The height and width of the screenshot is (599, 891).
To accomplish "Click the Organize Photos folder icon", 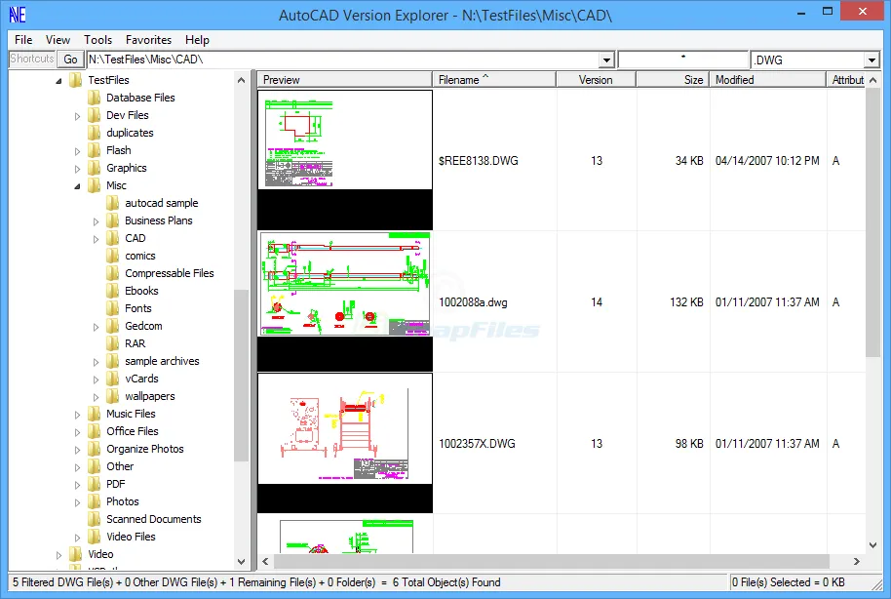I will [95, 450].
